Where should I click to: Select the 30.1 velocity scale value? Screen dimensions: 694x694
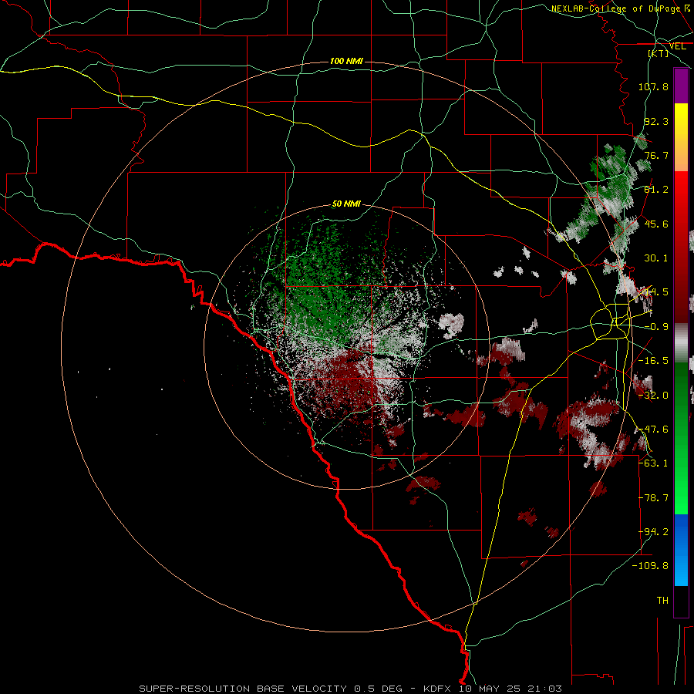pyautogui.click(x=656, y=258)
